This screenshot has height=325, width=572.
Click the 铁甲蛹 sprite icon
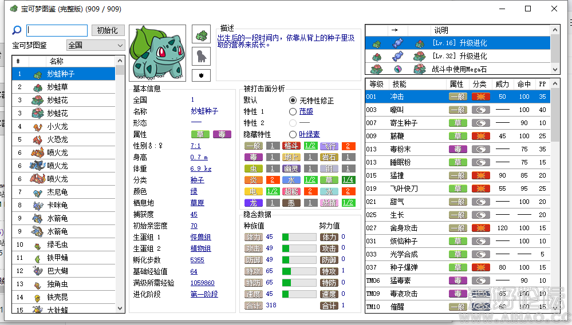(38, 258)
